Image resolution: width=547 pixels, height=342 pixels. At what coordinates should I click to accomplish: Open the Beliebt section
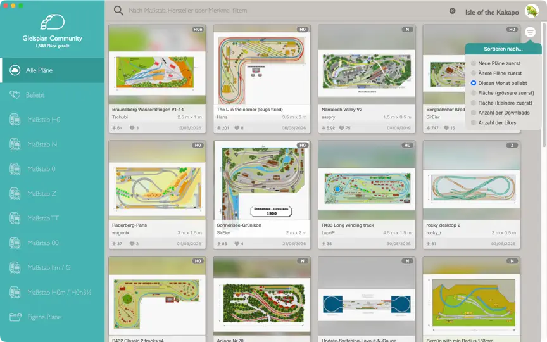[x=53, y=95]
